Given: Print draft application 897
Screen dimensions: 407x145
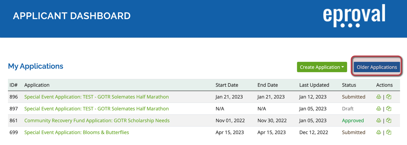Looking at the screenshot, I should (379, 109).
